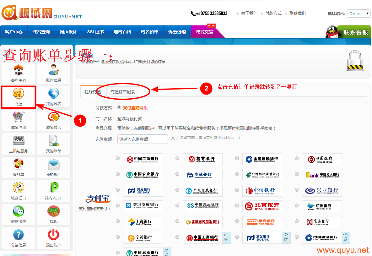This screenshot has width=372, height=256.
Task: Click the 富滇银行 bank logo
Action: coord(322,222)
